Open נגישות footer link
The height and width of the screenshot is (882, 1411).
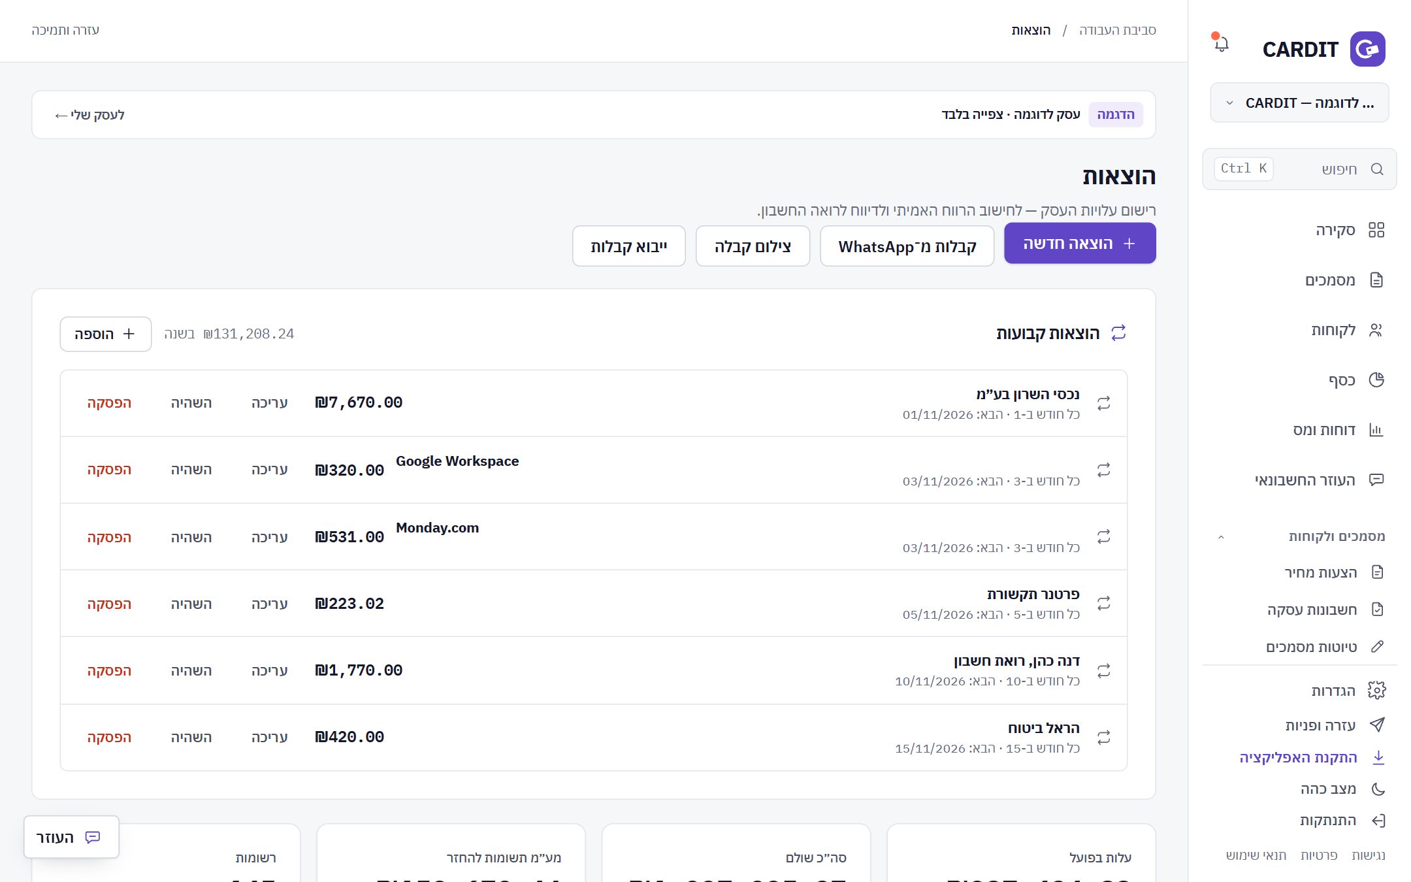click(x=1369, y=855)
